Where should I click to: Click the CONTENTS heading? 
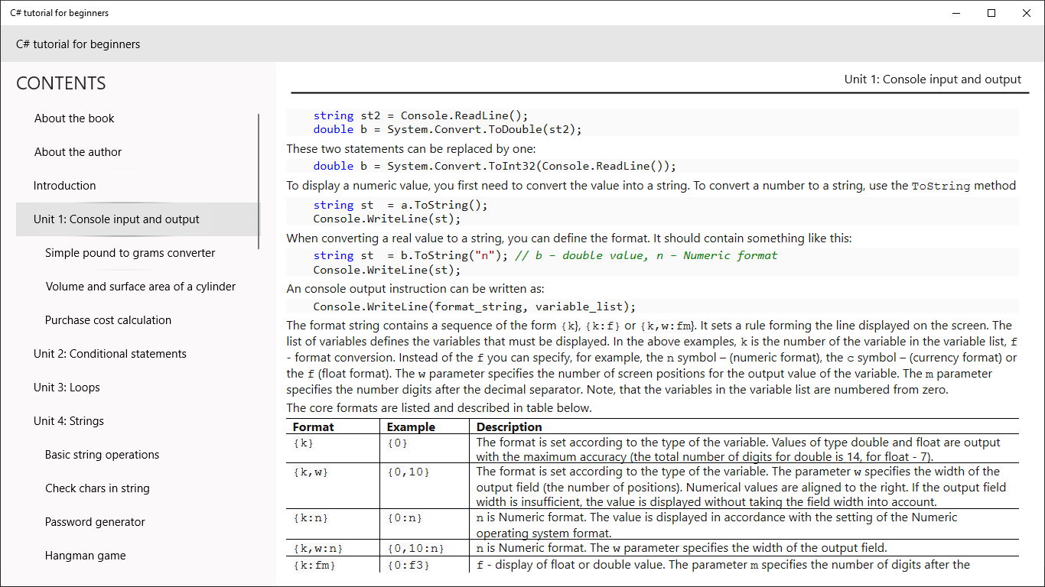point(61,83)
